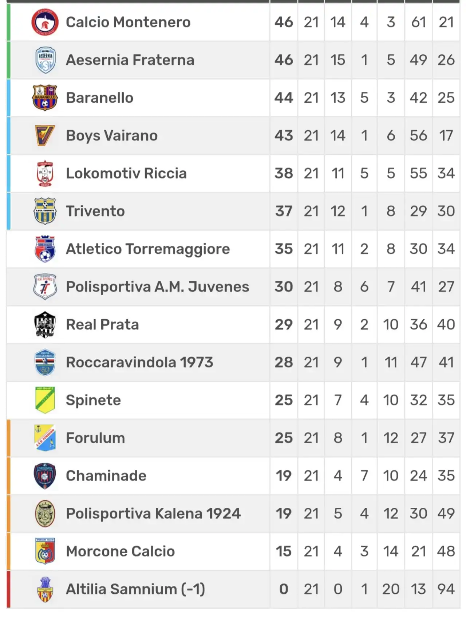
Task: Select the Altilia Samnium logo
Action: pos(45,589)
